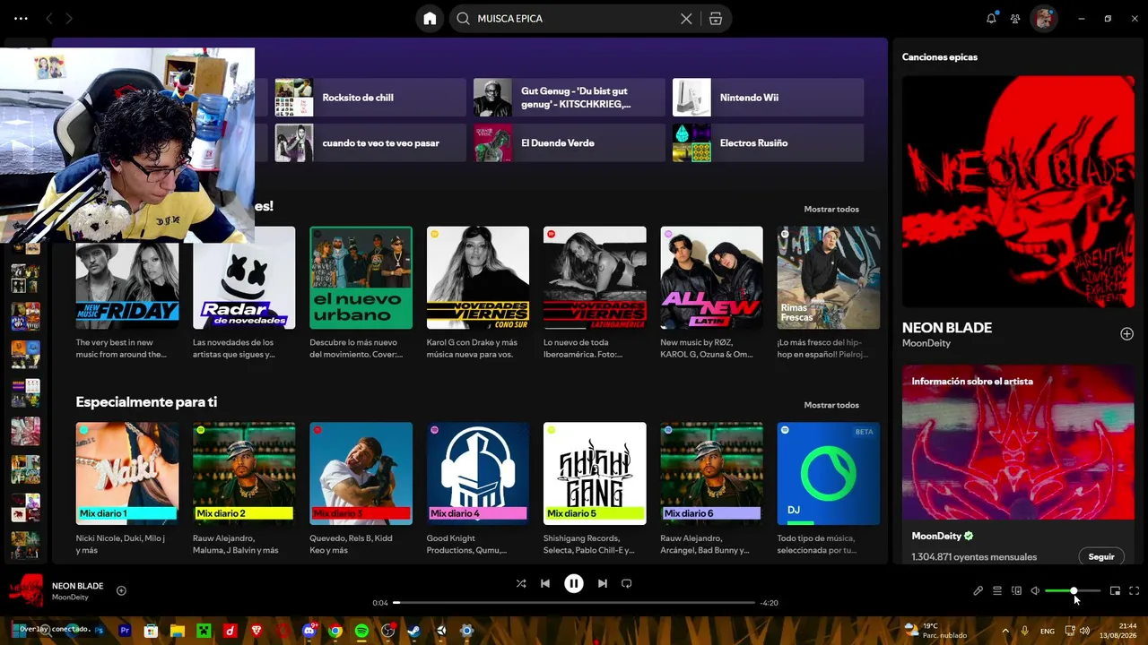Open Electros Rusiño shortcut
The height and width of the screenshot is (645, 1148).
pos(769,143)
